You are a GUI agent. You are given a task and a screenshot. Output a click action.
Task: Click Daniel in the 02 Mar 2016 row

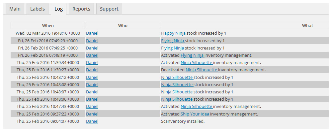(x=92, y=33)
